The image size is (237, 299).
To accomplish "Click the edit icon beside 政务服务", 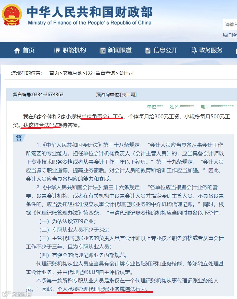I will (194, 50).
